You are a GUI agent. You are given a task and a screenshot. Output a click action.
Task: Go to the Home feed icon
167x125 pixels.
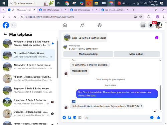(x=65, y=25)
